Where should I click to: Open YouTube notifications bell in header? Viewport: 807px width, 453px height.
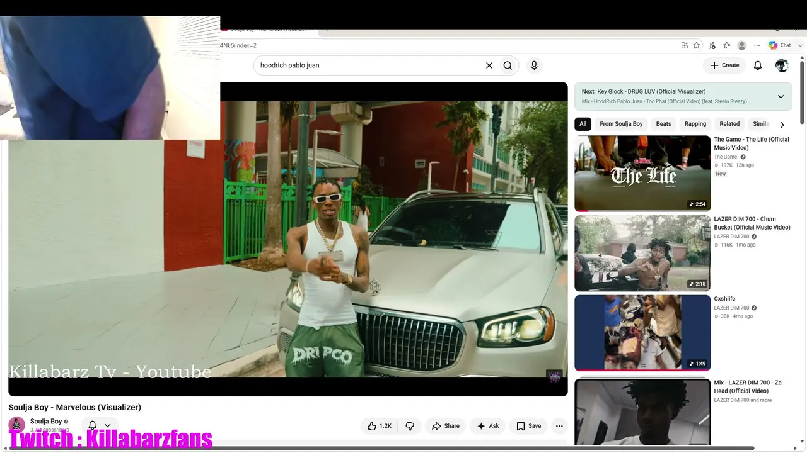(x=758, y=65)
